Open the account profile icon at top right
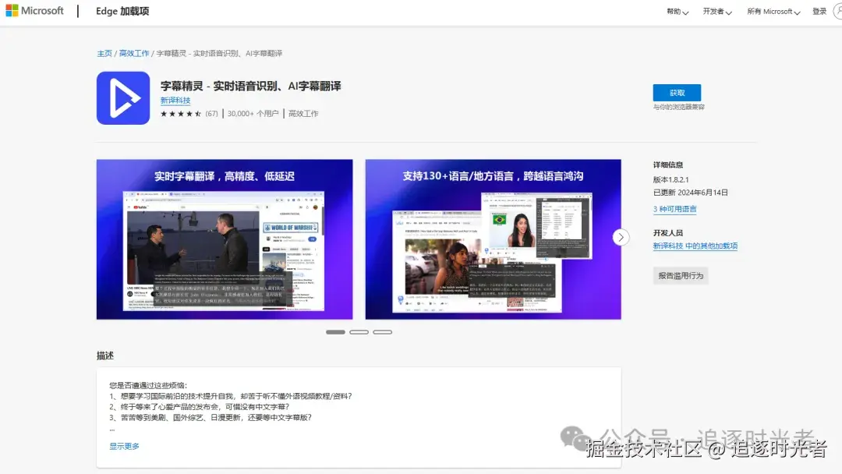The image size is (842, 474). pos(838,11)
